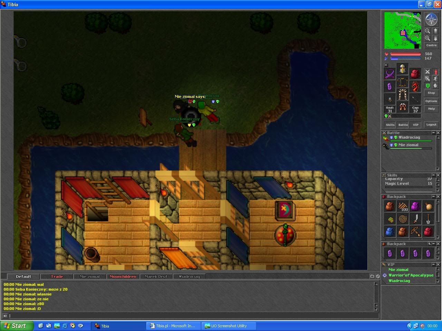Image resolution: width=442 pixels, height=331 pixels.
Task: Move minimap view one floor up
Action: coord(435,31)
